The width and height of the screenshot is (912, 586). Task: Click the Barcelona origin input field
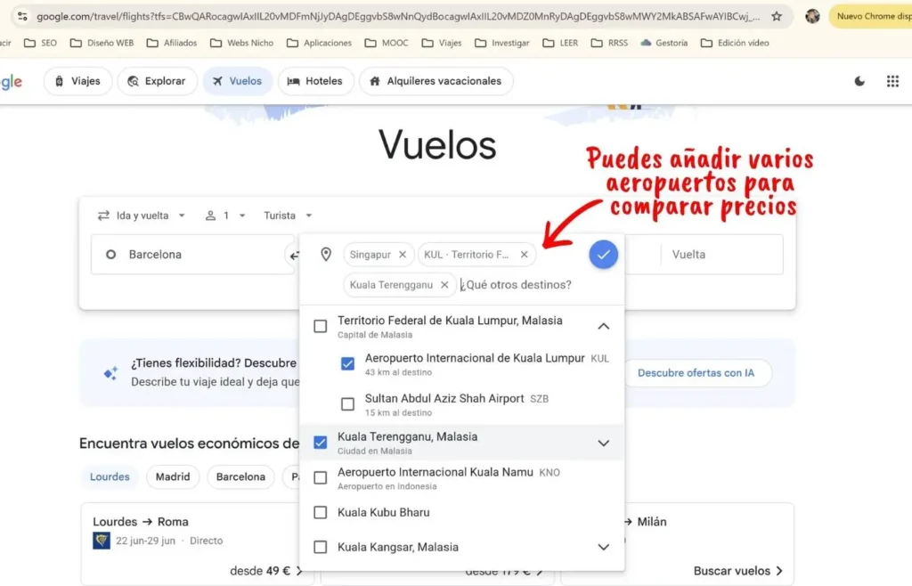point(192,255)
